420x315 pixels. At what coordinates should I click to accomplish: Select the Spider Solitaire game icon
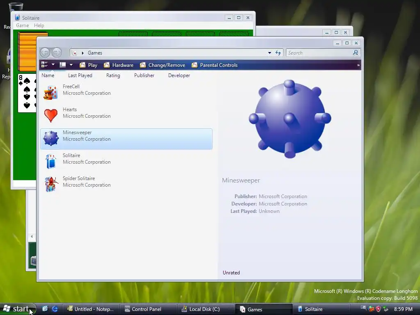tap(51, 184)
